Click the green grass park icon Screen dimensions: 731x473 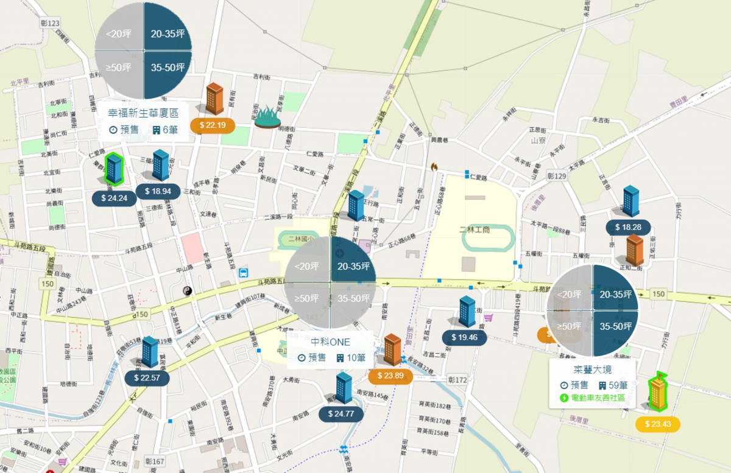pyautogui.click(x=267, y=116)
